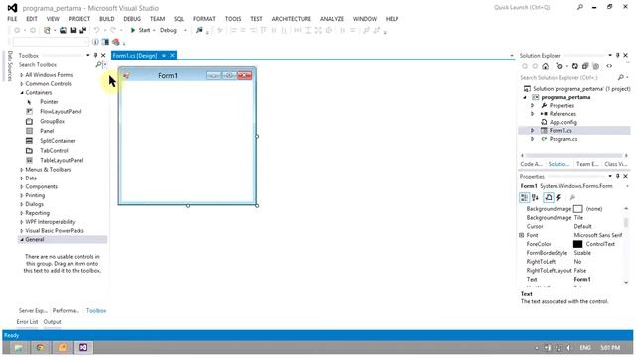The image size is (636, 357).
Task: Select the Form1.cs [Design] tab
Action: (x=135, y=56)
